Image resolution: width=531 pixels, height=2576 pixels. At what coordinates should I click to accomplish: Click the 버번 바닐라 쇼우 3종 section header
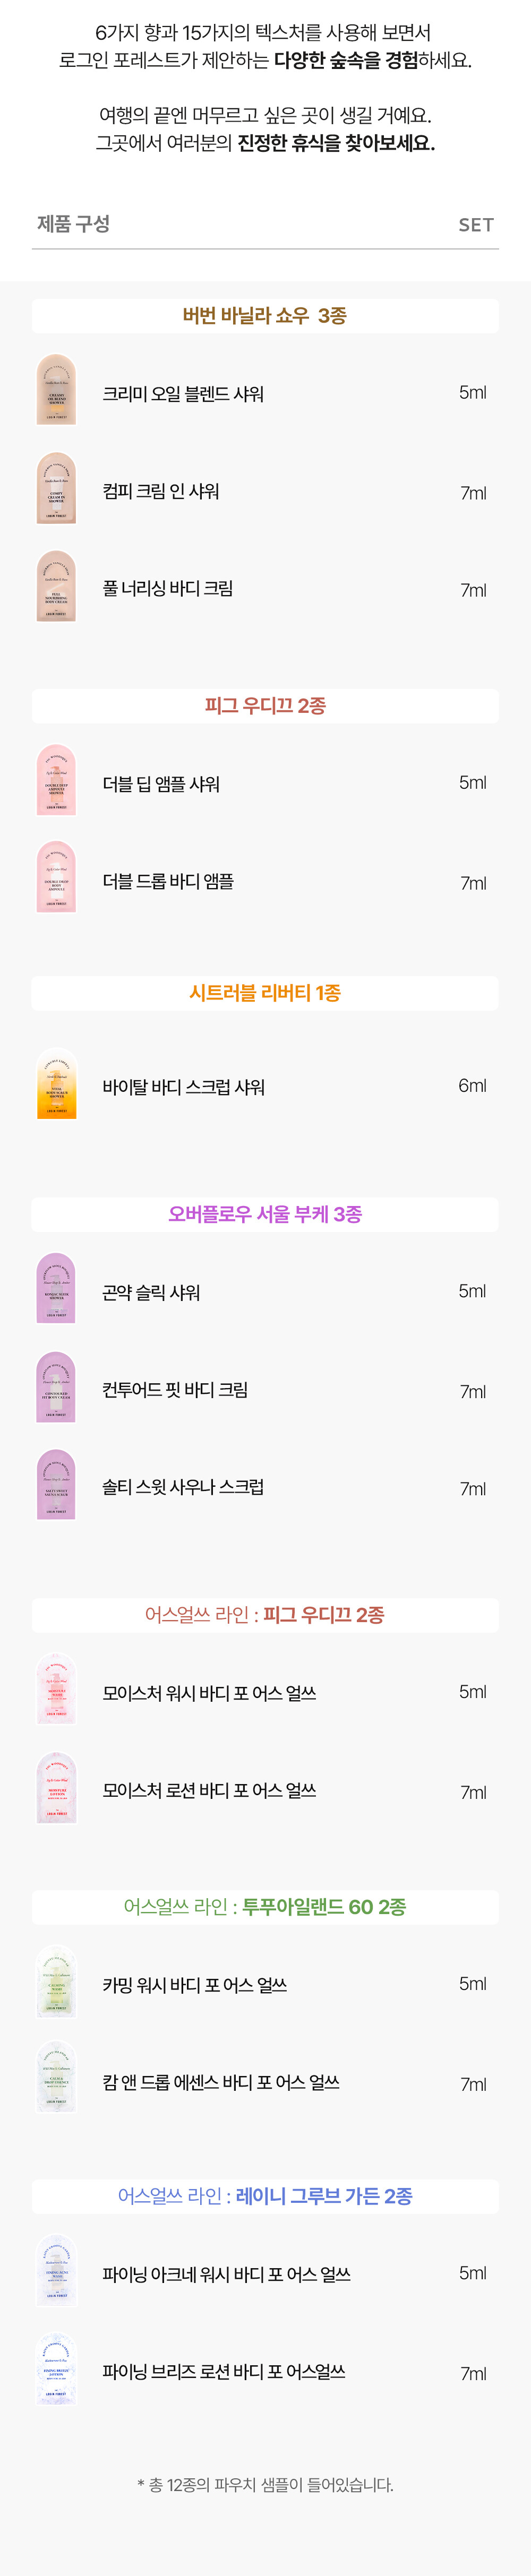pyautogui.click(x=265, y=316)
